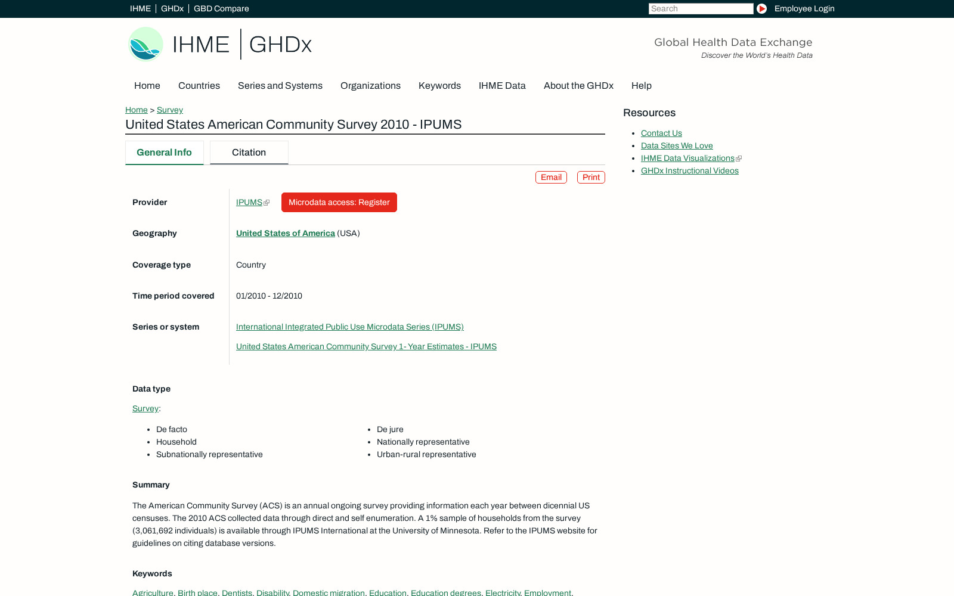Open International Integrated Public Use Microdata Series link

pyautogui.click(x=350, y=327)
